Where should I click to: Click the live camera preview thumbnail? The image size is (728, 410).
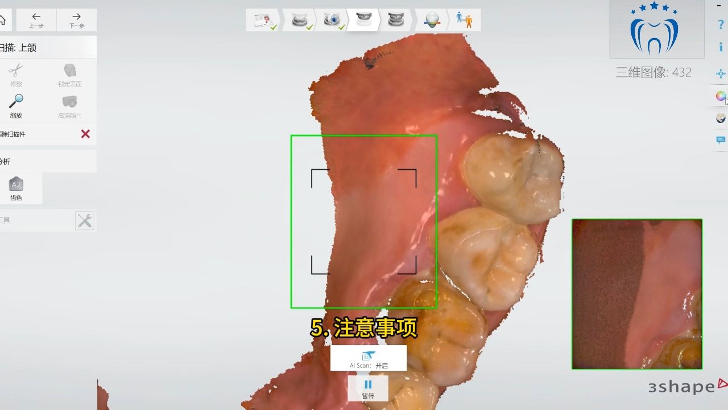[637, 294]
